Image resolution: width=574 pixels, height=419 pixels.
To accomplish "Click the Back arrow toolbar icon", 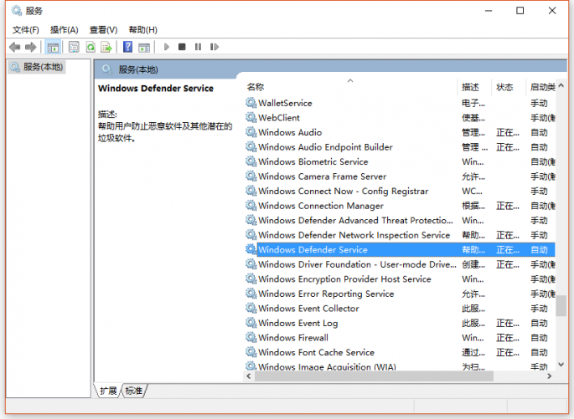I will point(14,47).
